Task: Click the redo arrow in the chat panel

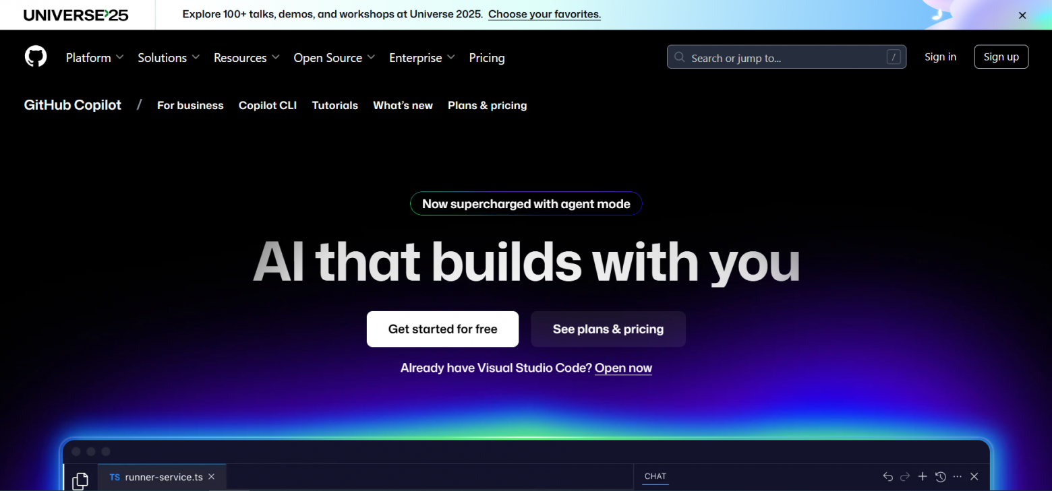Action: pyautogui.click(x=905, y=477)
